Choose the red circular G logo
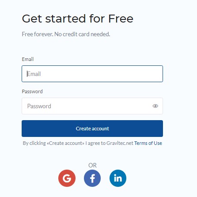This screenshot has width=197, height=197. coord(67,178)
